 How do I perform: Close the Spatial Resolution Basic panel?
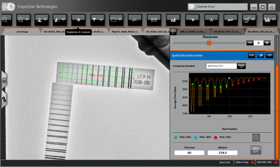point(269,56)
